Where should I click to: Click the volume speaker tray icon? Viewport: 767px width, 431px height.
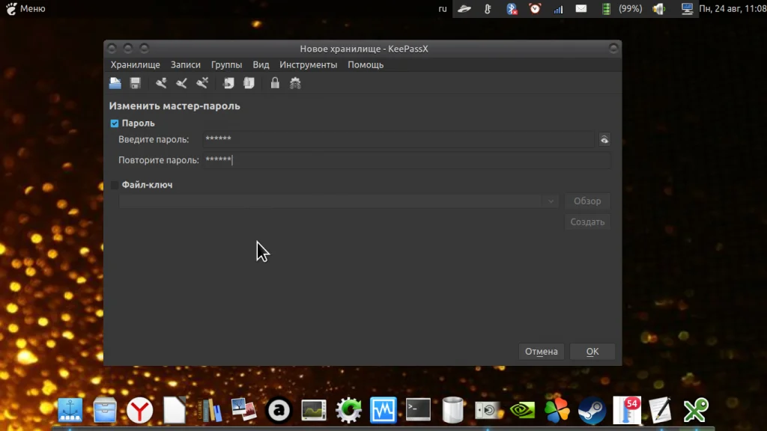658,9
